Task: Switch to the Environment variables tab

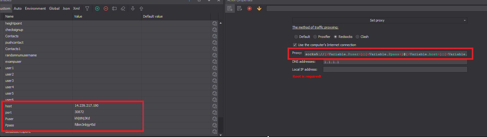Action: click(x=35, y=8)
